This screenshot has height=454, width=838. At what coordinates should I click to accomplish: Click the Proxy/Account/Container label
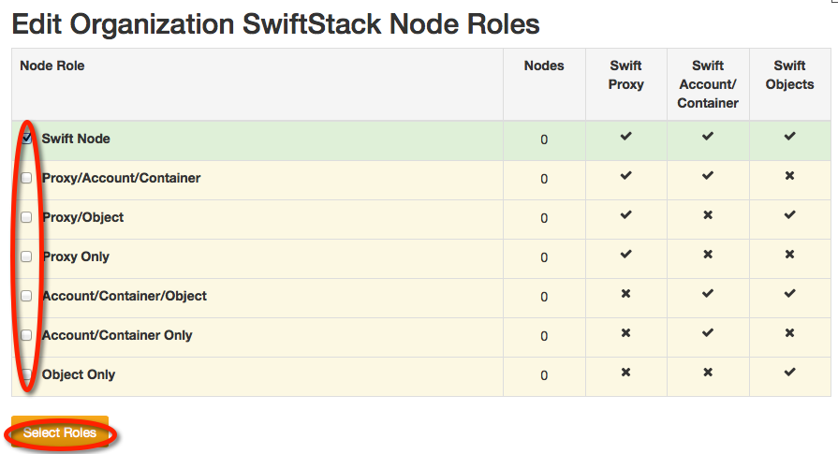(x=122, y=178)
